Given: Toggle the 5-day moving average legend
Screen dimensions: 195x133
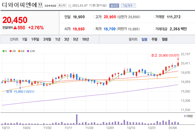Looking at the screenshot, I should pos(4,51).
